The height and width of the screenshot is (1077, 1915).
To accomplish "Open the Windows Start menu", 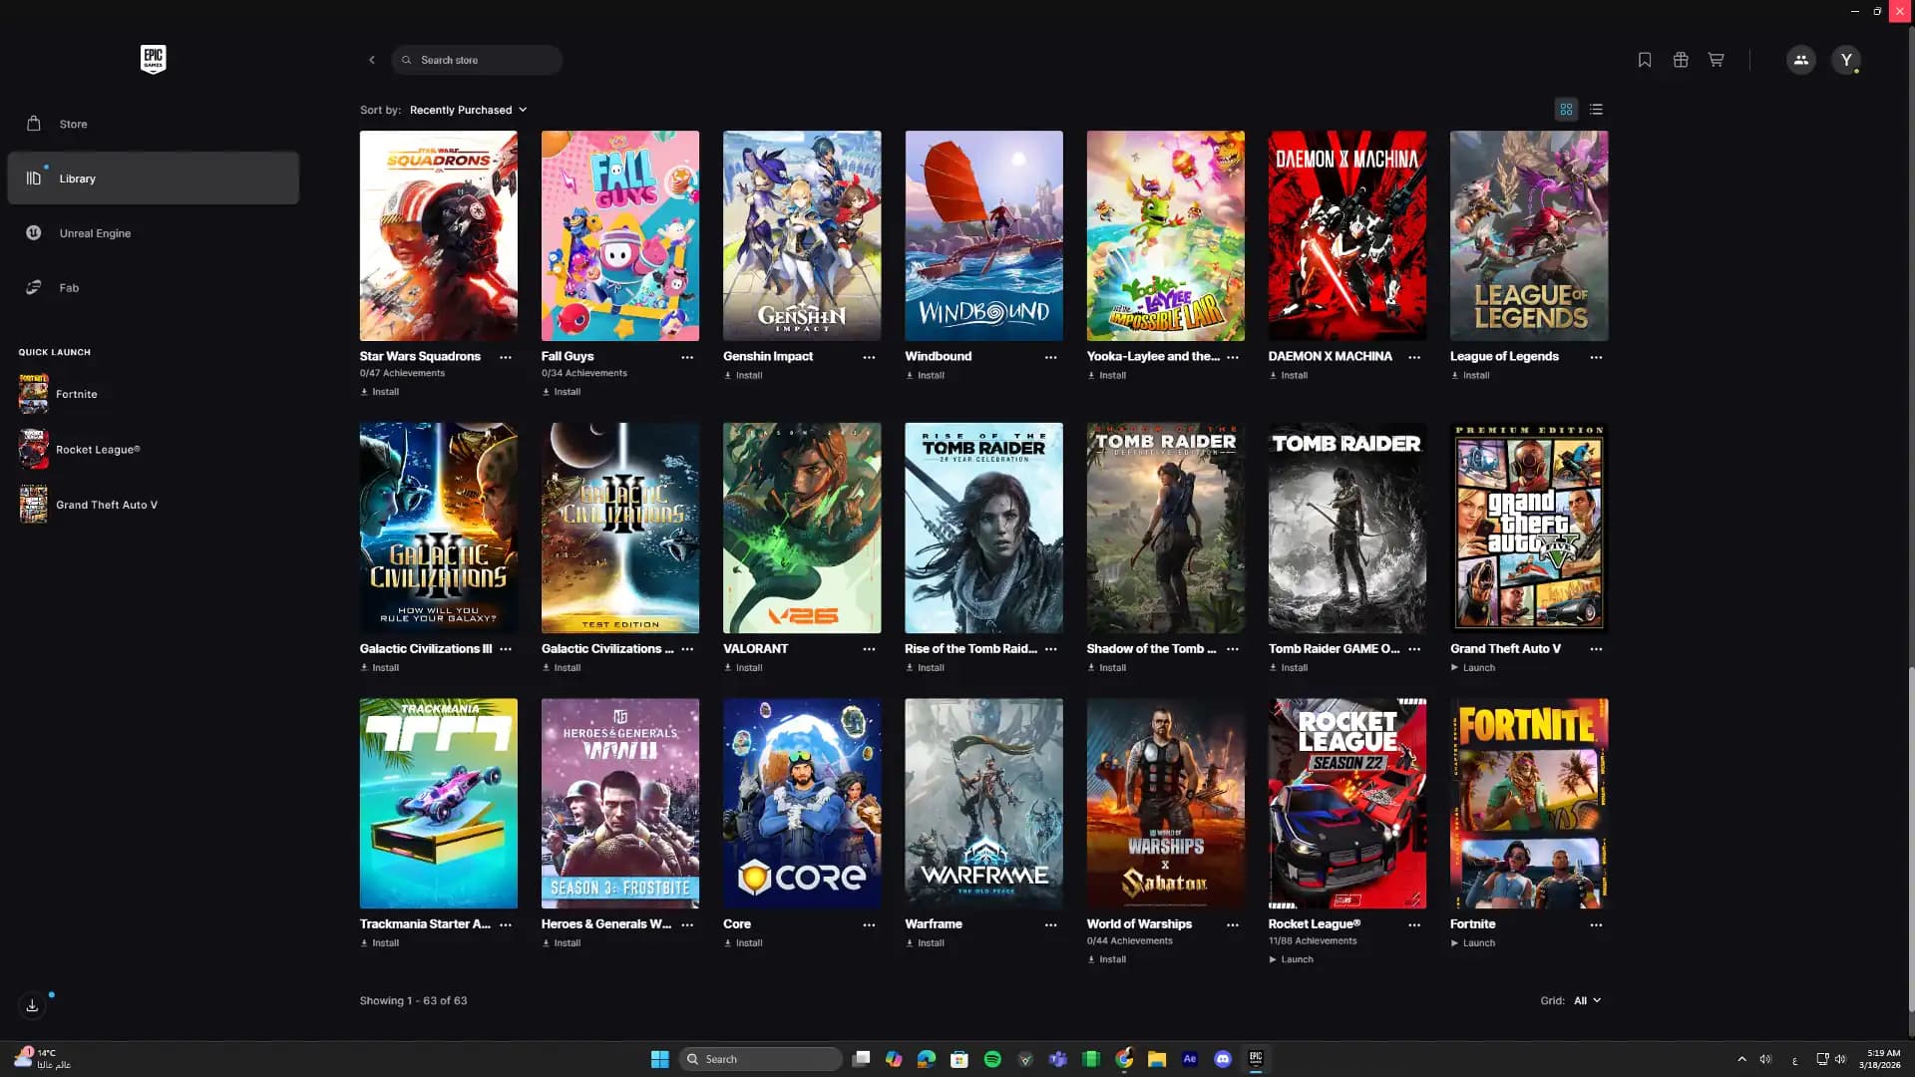I will point(659,1059).
